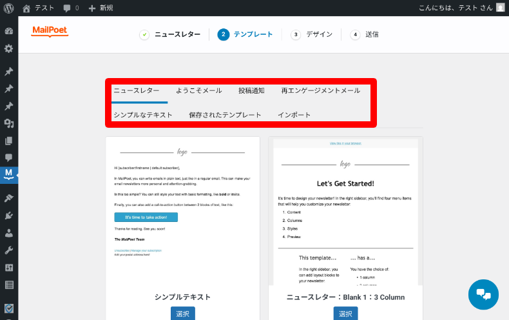Screen dimensions: 509x320
Task: Open the Tools wrench icon in the sidebar
Action: pyautogui.click(x=9, y=250)
